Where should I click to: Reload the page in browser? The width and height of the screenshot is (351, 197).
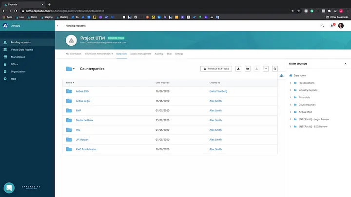[x=16, y=11]
